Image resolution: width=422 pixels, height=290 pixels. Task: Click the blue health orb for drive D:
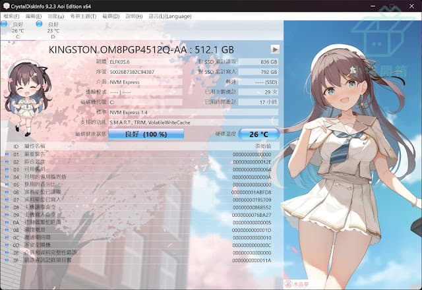click(x=39, y=24)
